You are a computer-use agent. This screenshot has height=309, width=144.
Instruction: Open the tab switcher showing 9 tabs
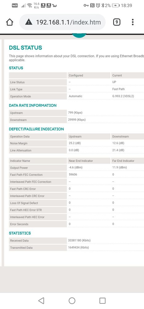tap(117, 22)
